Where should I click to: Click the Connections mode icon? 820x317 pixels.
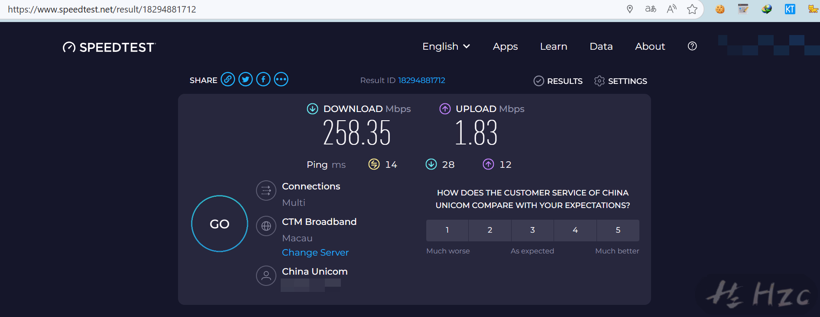click(x=266, y=191)
